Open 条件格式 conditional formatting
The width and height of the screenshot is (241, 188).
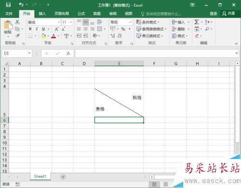pyautogui.click(x=148, y=22)
